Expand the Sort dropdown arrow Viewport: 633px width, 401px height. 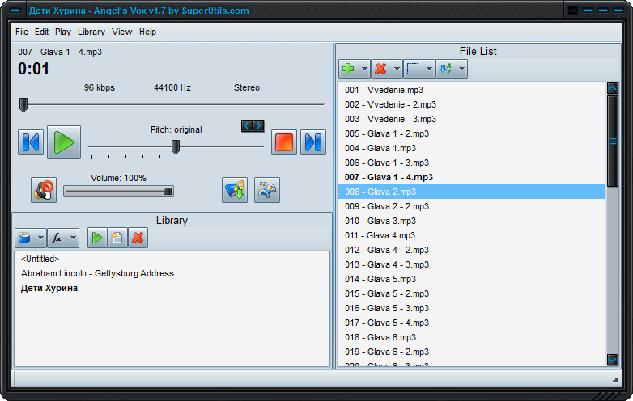(x=462, y=69)
